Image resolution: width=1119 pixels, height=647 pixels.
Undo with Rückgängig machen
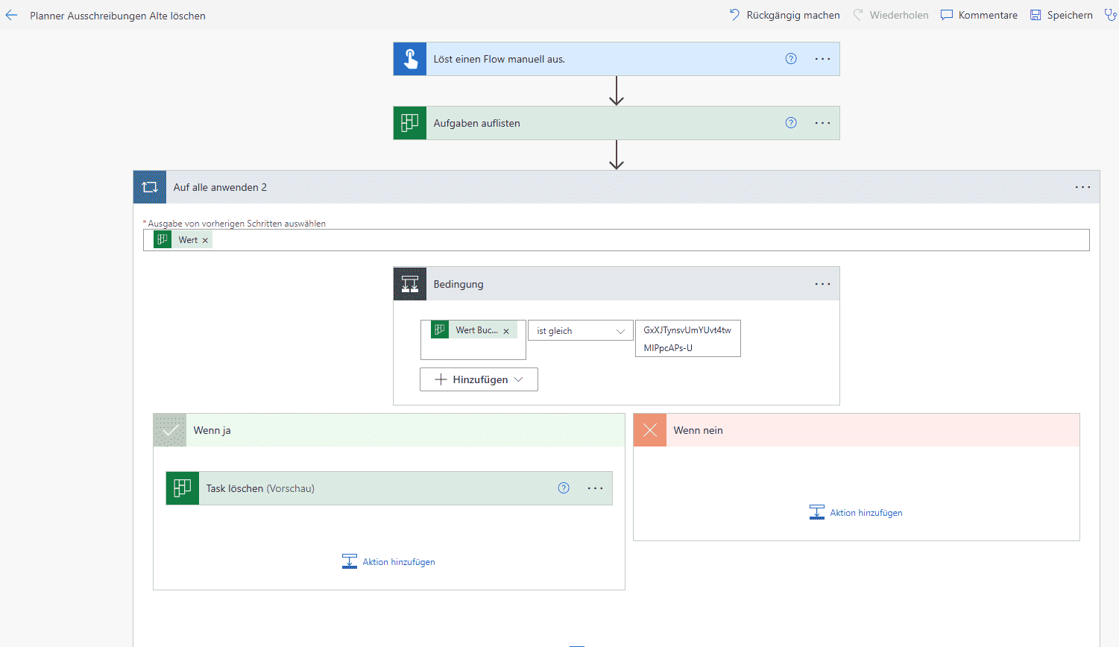pos(784,14)
